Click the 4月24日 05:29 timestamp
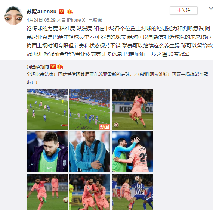Viewport: 213px width, 210px height. tap(41, 20)
